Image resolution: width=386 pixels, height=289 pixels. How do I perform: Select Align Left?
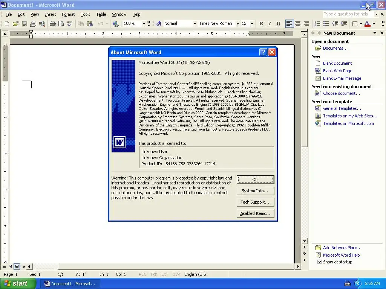click(289, 24)
